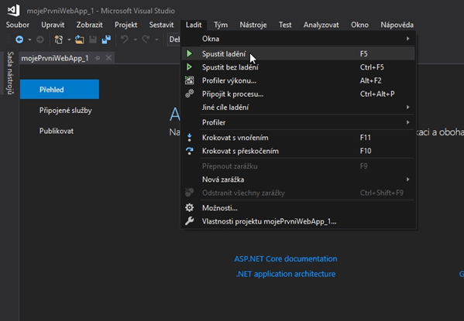Choose Připojit k procesu... entry
Image resolution: width=464 pixels, height=321 pixels.
[298, 94]
